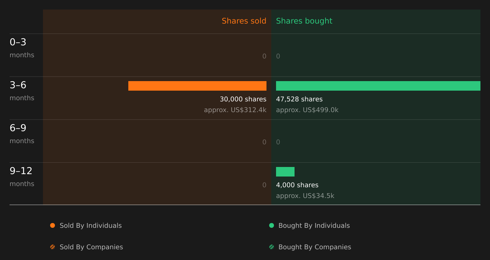Click the sold zero in 9–12 months row
Viewport: 490px width, 260px height.
coord(264,185)
